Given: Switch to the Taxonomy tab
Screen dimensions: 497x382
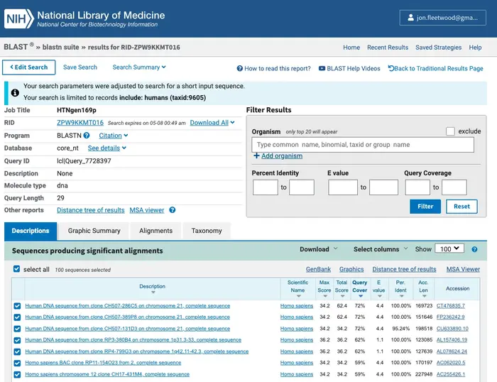Looking at the screenshot, I should [207, 231].
